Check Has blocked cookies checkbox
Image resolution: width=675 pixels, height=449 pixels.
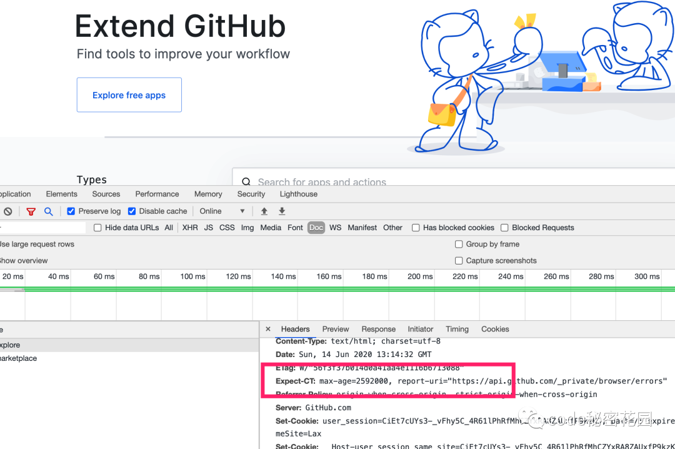tap(416, 228)
